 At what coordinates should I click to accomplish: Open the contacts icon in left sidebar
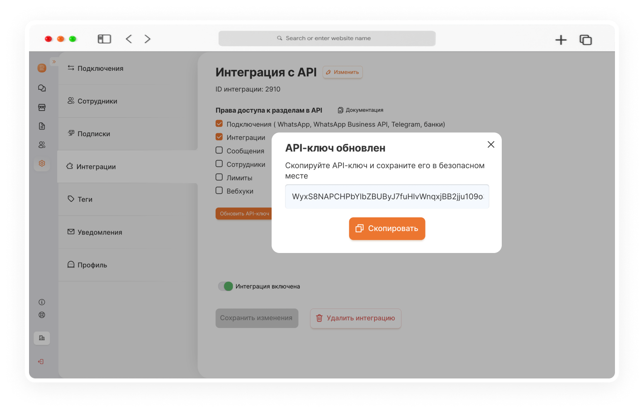point(42,145)
